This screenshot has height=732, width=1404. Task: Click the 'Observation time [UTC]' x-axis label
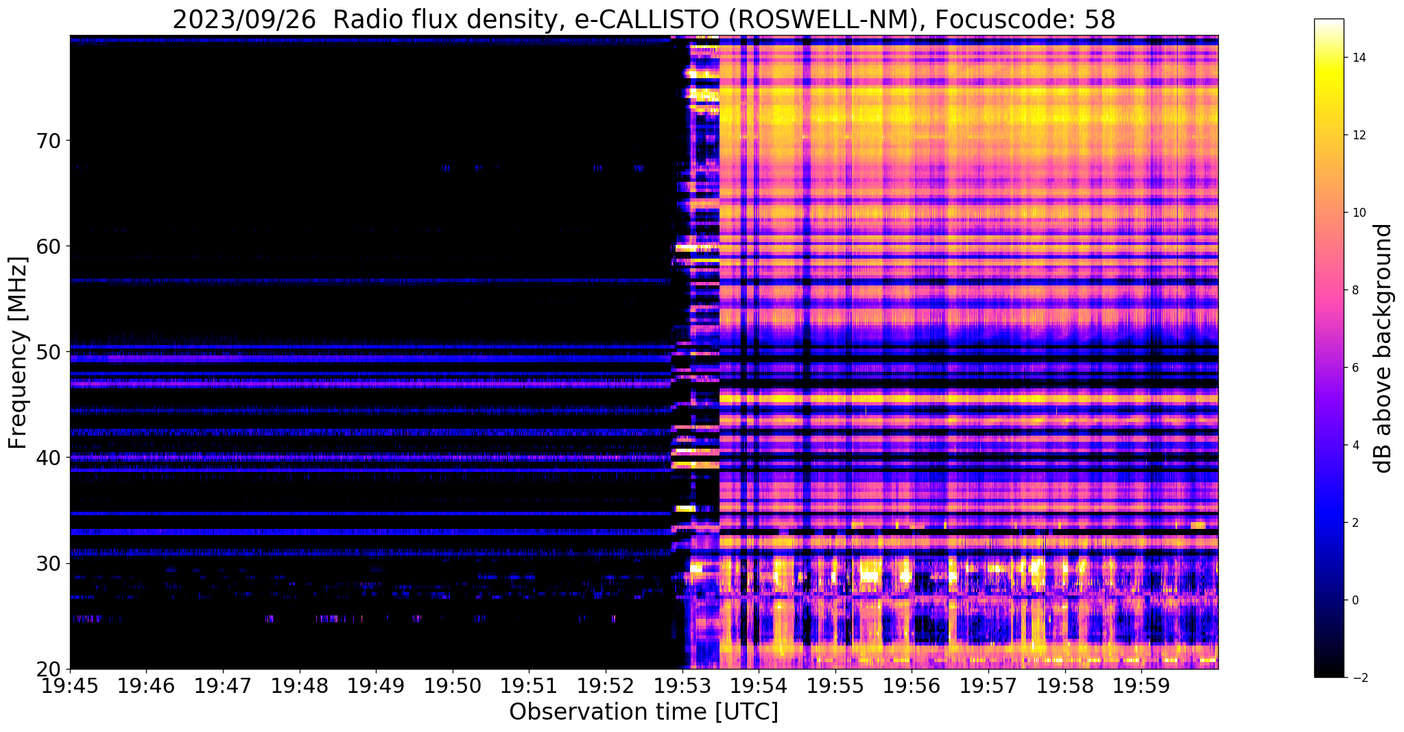643,712
